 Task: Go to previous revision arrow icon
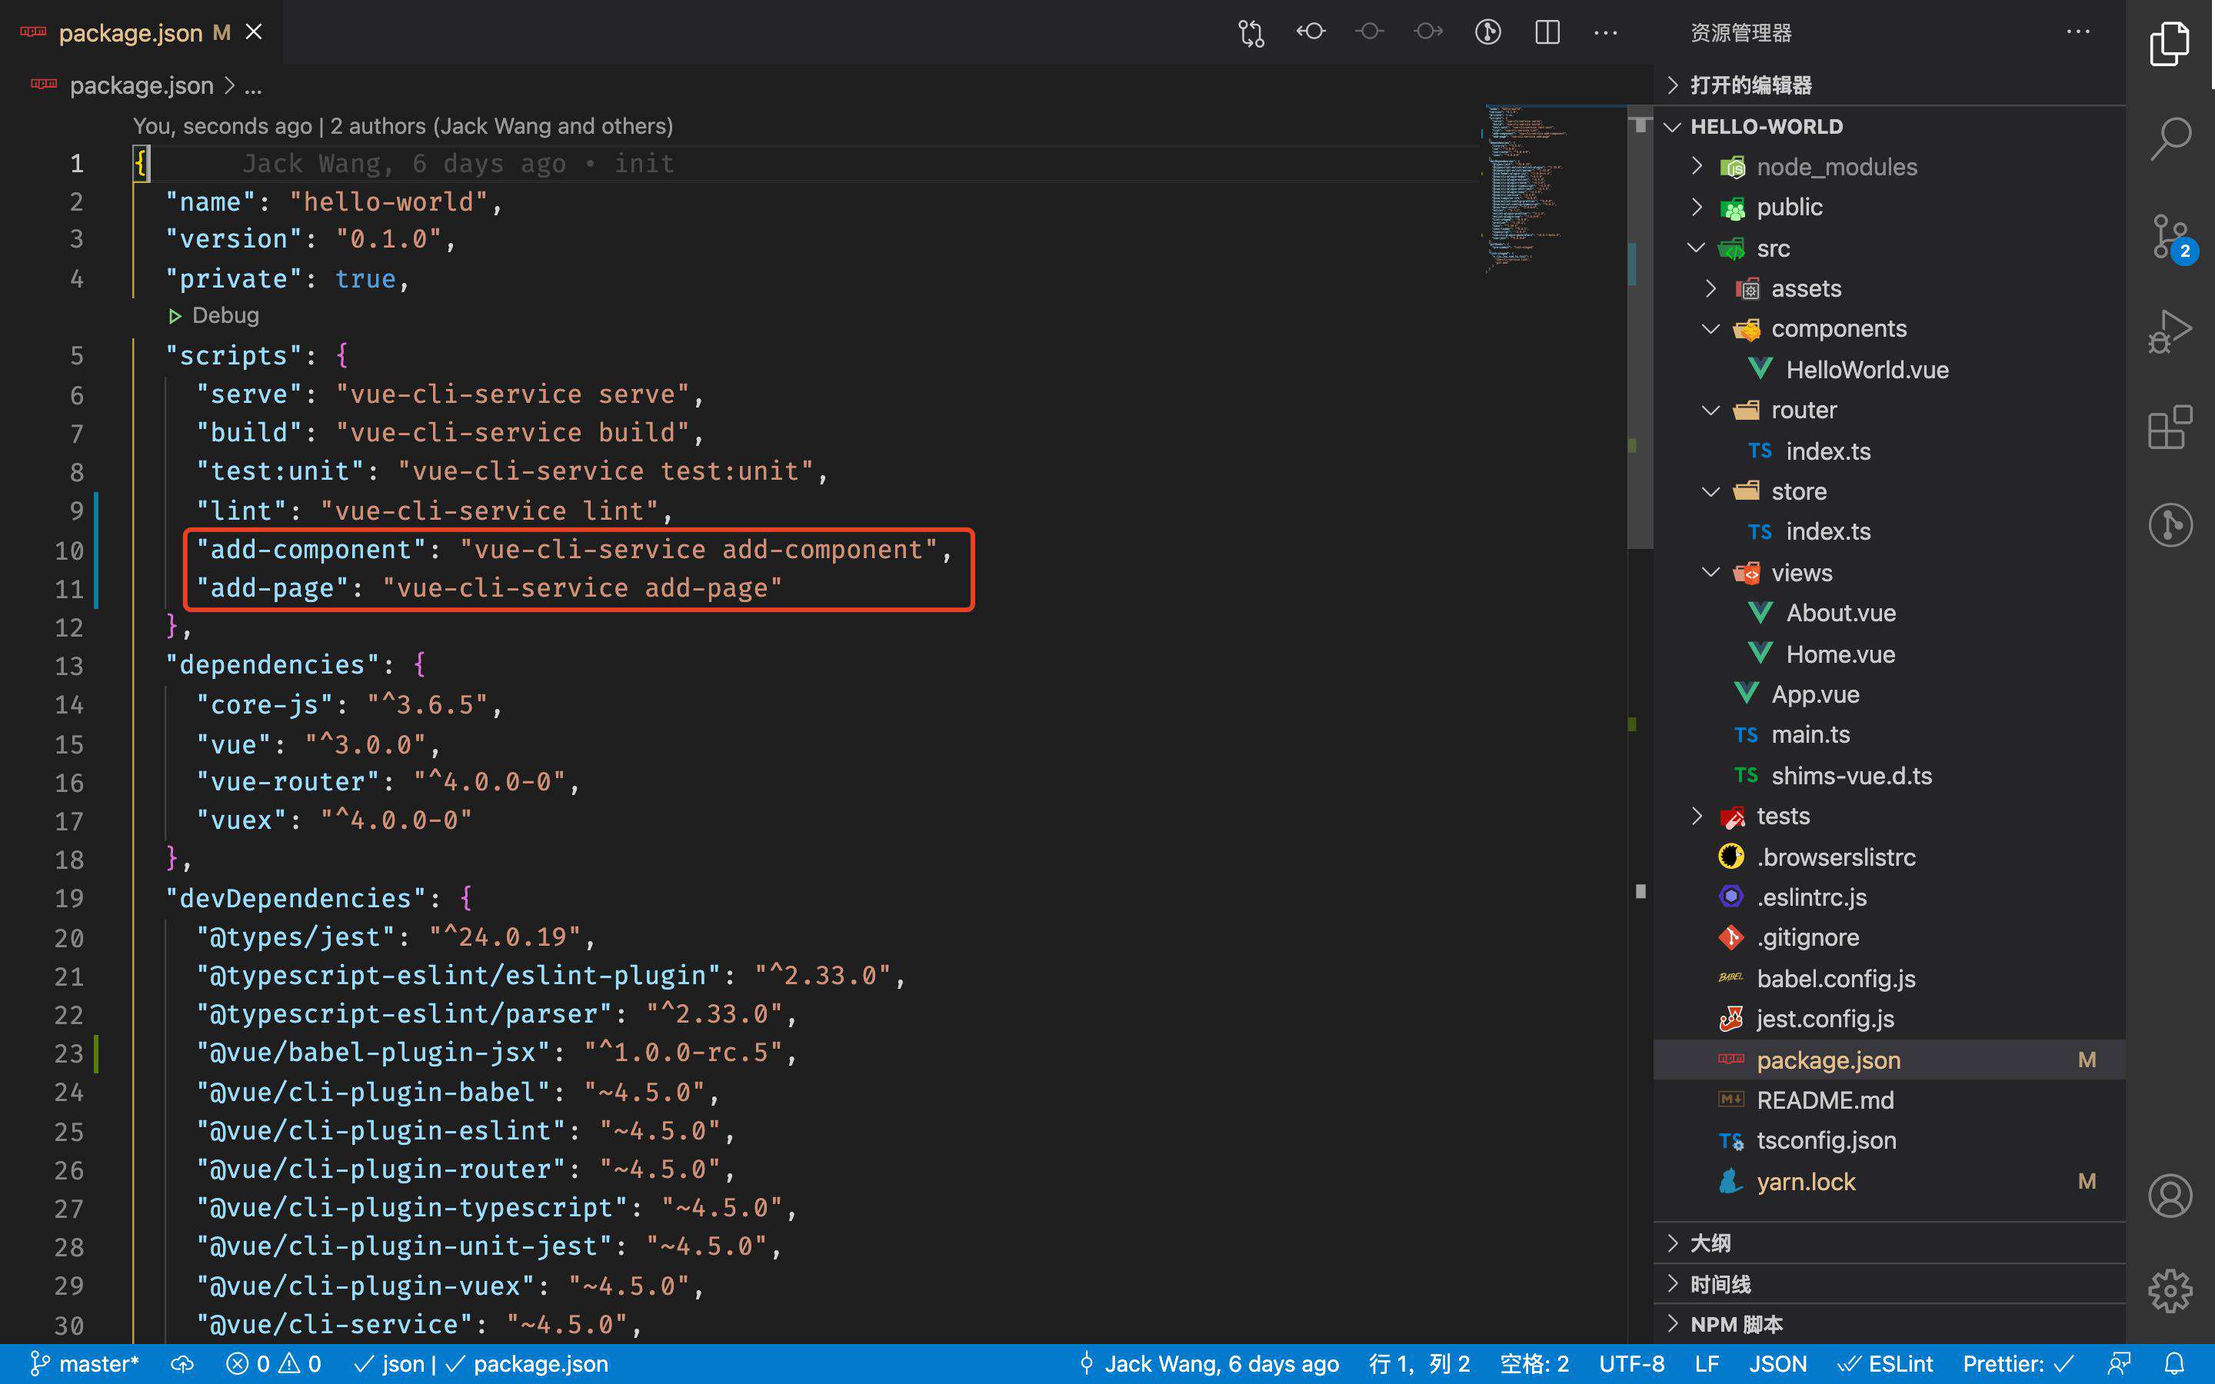click(x=1311, y=32)
